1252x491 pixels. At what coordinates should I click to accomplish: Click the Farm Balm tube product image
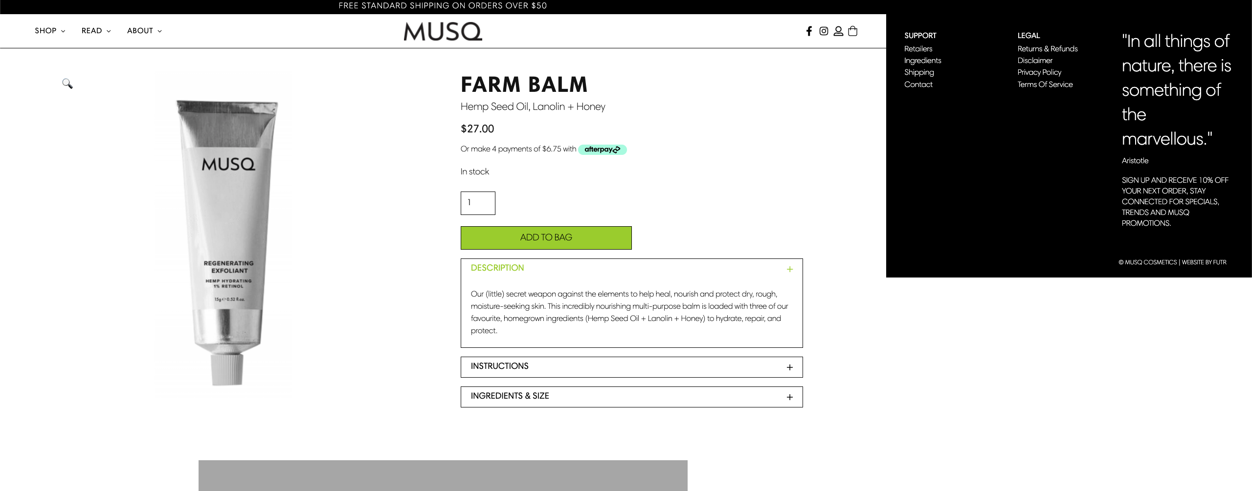coord(227,239)
